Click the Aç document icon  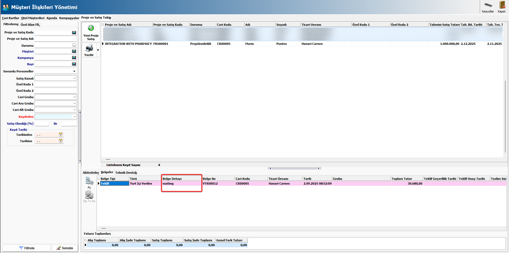coord(89,181)
